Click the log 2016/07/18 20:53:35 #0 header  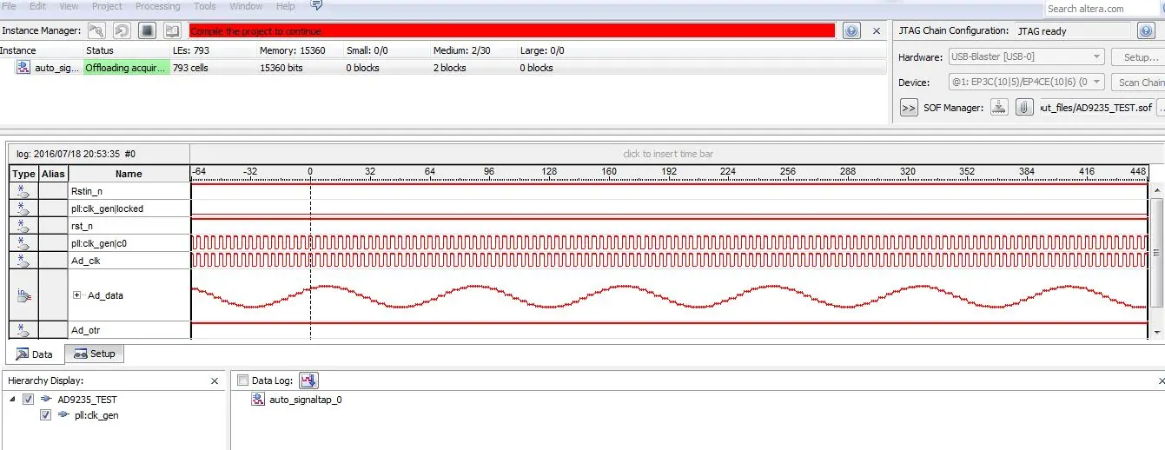[76, 154]
